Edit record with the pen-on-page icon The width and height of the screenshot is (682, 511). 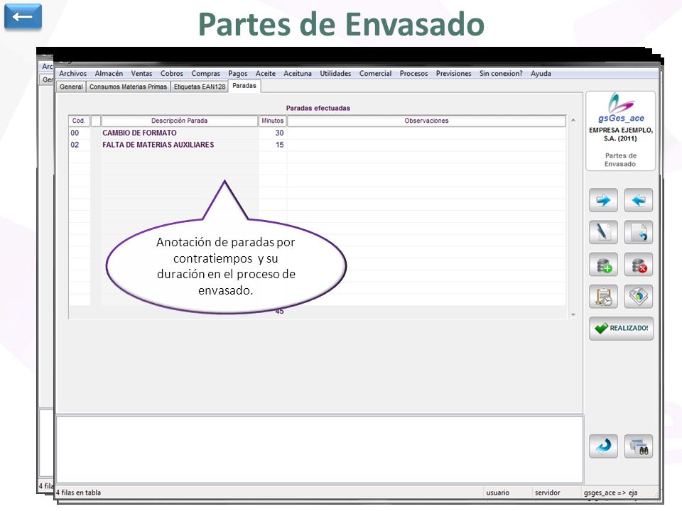tap(603, 232)
